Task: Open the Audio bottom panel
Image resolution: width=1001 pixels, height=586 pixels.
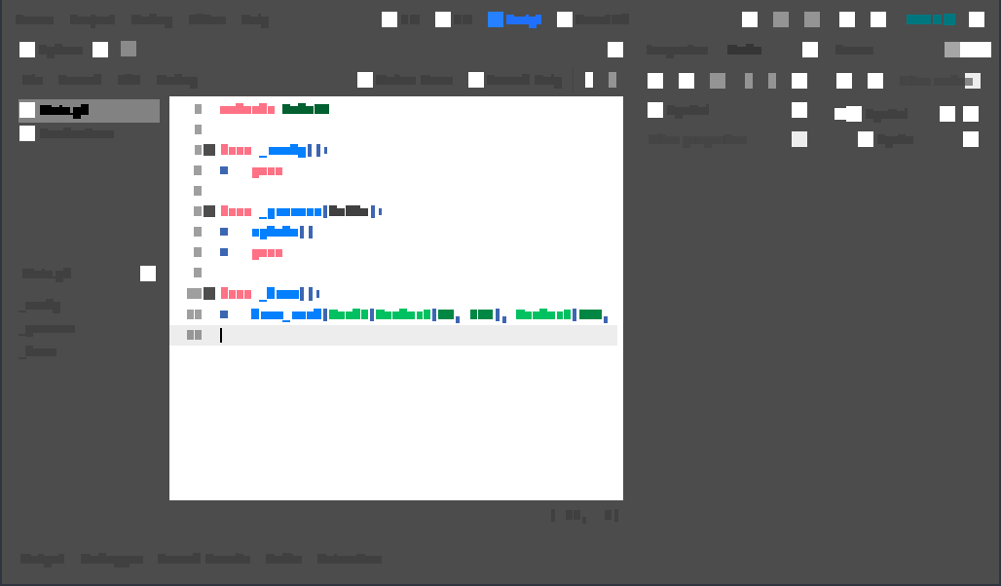Action: [x=283, y=559]
